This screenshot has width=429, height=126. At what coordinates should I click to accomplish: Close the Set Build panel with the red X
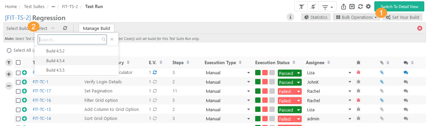click(x=420, y=28)
